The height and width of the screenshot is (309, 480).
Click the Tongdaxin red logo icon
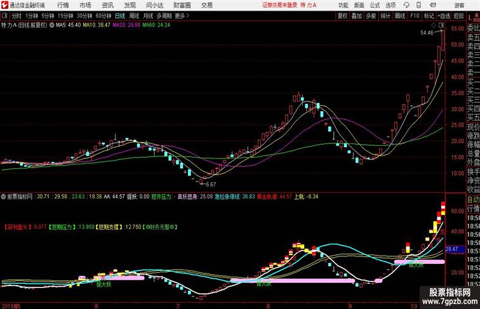point(4,5)
